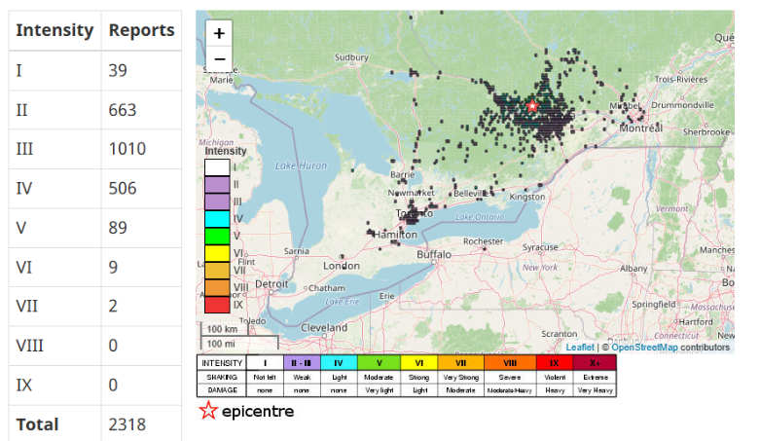Viewport: 760px width, 441px height.
Task: Click the 100 km map scale indicator
Action: (223, 329)
